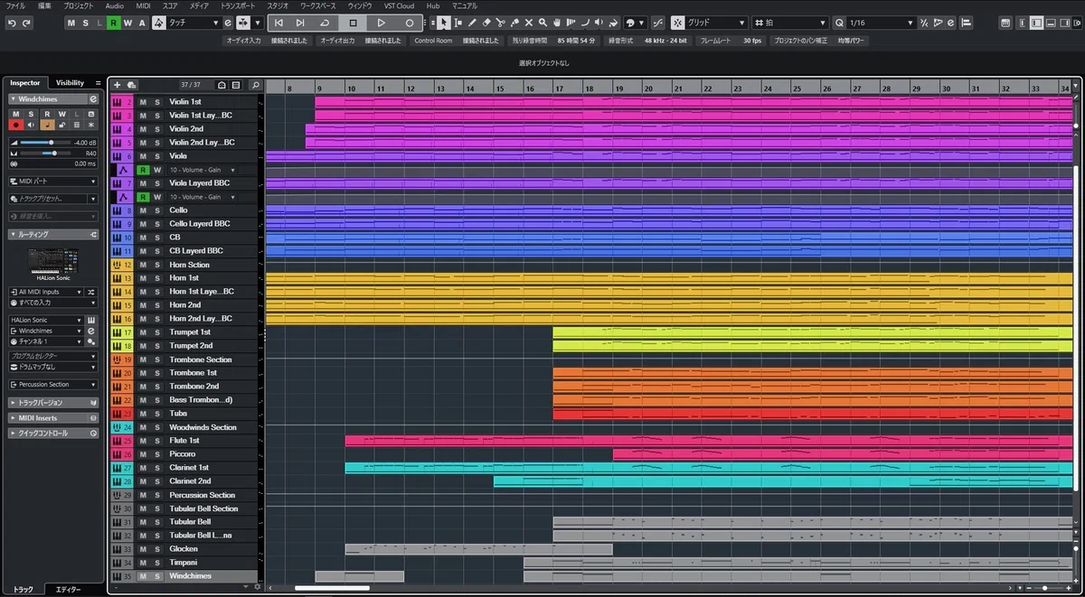Open the ファイル menu
Screen dimensions: 1085x597
click(x=15, y=5)
